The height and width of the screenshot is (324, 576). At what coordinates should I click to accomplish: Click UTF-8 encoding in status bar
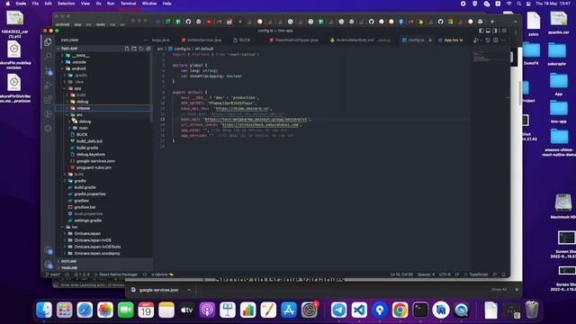[x=445, y=274]
